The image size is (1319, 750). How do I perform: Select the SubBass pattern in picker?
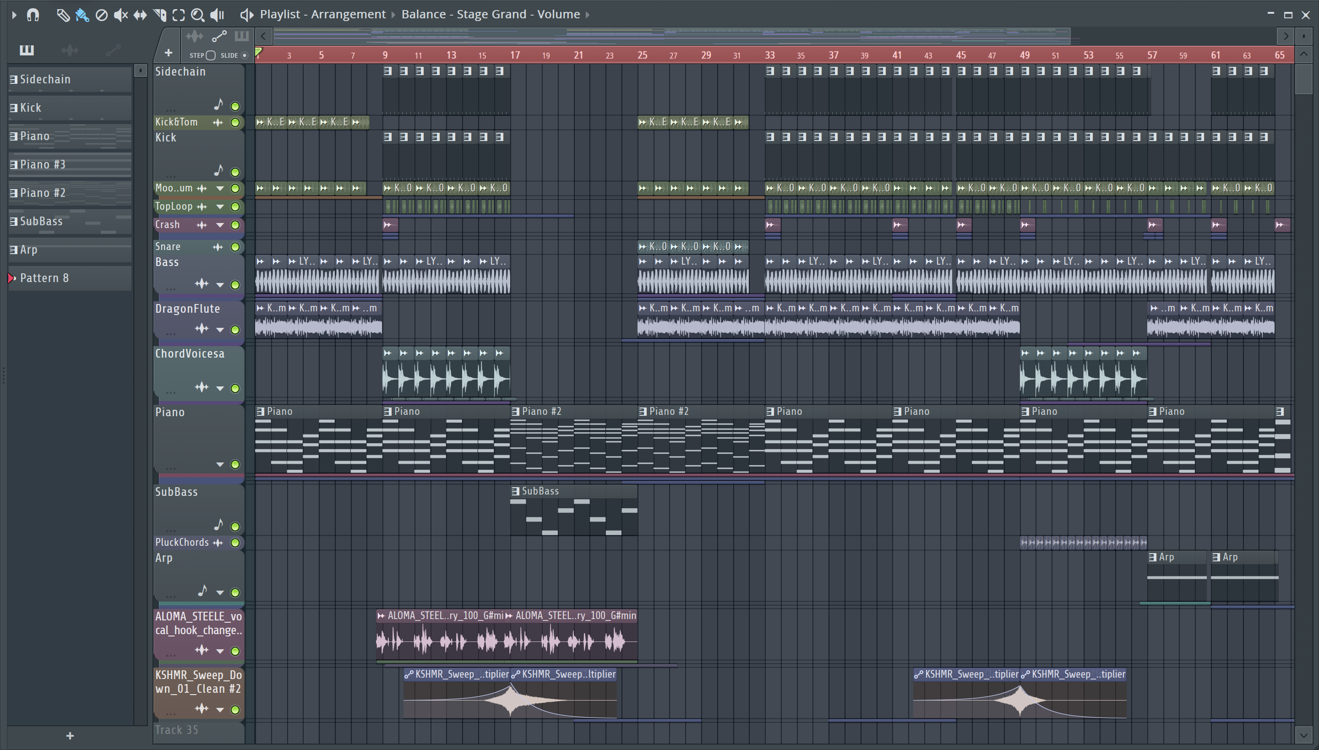coord(70,221)
